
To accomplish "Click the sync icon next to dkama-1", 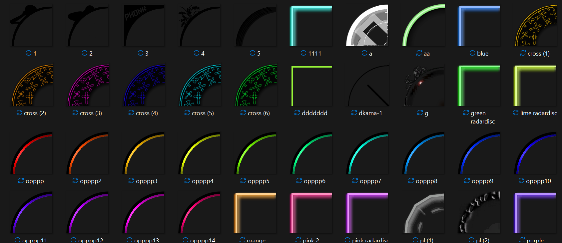I will [354, 113].
